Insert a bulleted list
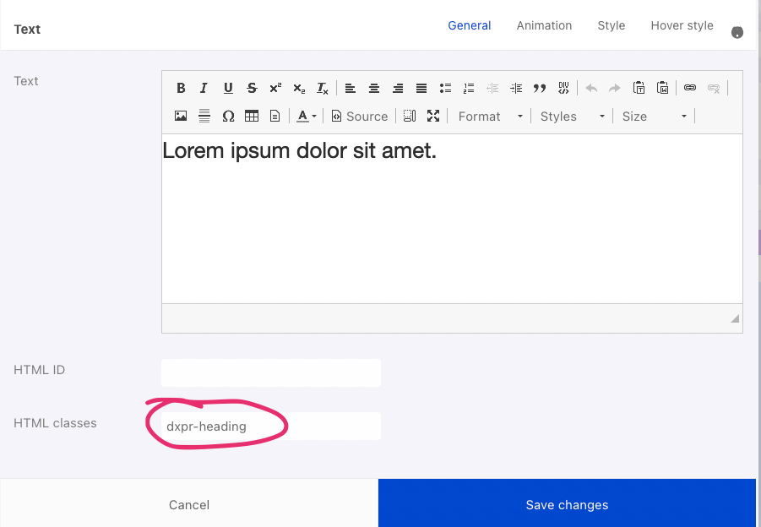Screen dimensions: 761x527 click(x=445, y=88)
